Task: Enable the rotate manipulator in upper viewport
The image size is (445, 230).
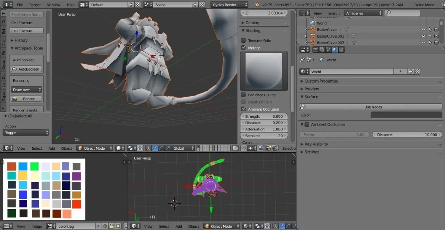Action: (x=161, y=148)
